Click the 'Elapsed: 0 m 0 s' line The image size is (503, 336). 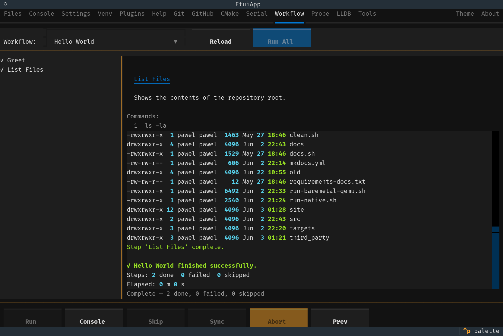[x=156, y=284]
